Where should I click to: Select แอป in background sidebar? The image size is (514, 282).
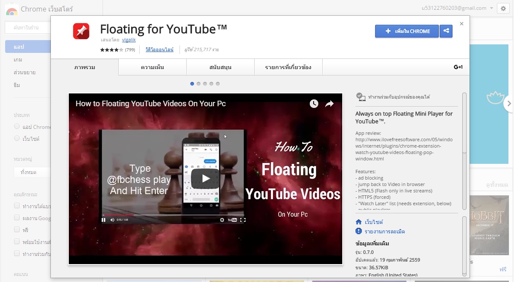point(28,47)
